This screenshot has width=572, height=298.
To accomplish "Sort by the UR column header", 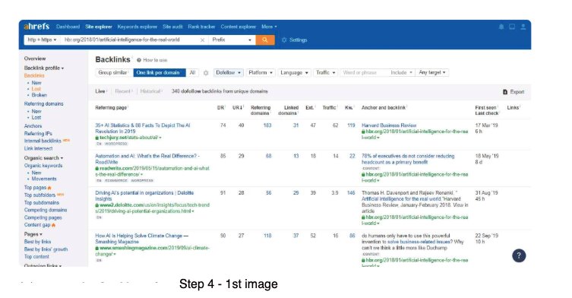I will pos(237,108).
